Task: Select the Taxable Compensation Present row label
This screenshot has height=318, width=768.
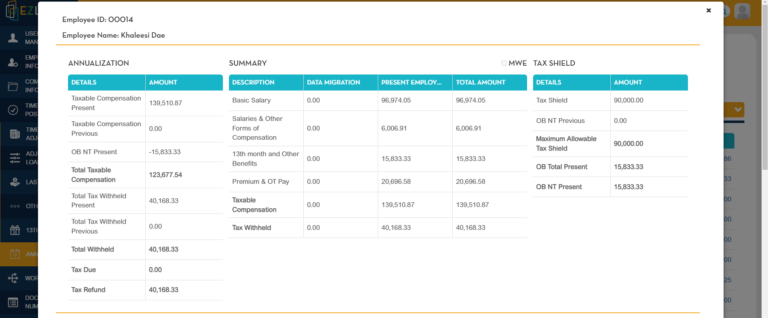Action: coord(106,103)
